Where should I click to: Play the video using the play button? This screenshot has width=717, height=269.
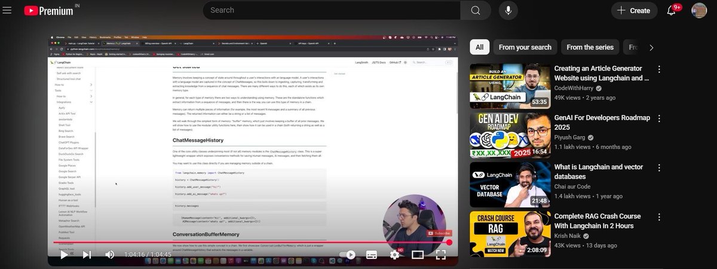pyautogui.click(x=64, y=254)
